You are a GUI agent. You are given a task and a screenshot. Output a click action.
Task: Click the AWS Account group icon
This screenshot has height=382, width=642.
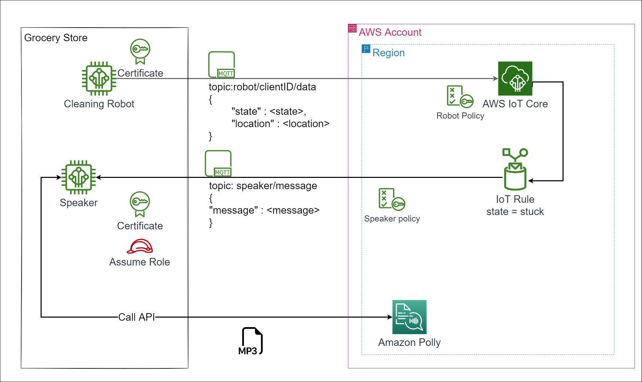coord(352,28)
